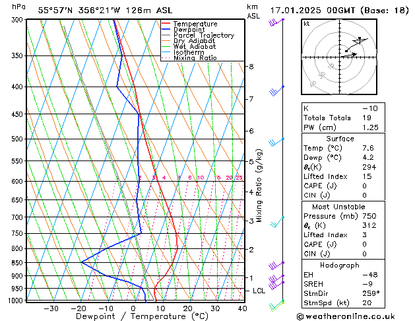Image resolution: width=415 pixels, height=321 pixels.
Task: Click the 1 km altitude label
Action: click(251, 278)
